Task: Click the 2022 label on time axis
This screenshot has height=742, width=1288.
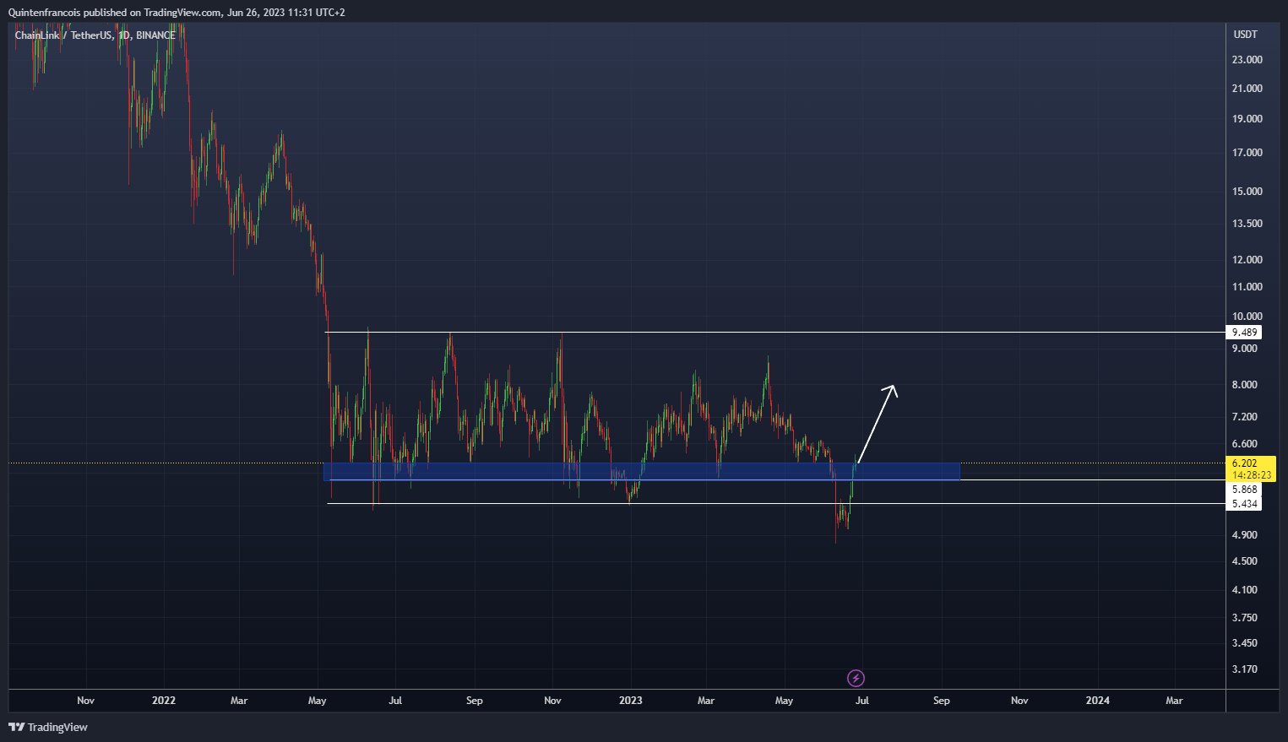Action: [164, 701]
